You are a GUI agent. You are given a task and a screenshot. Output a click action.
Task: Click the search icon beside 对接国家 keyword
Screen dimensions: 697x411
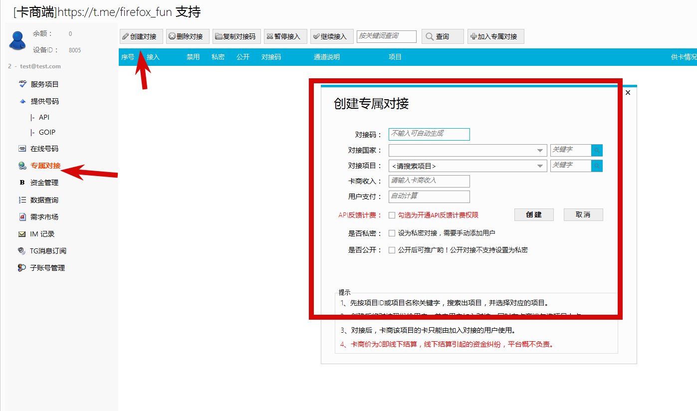597,150
